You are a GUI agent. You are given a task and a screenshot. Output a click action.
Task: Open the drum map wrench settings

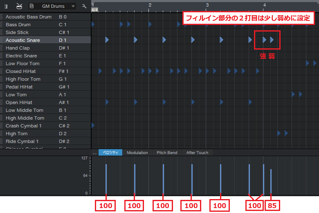tap(84, 6)
